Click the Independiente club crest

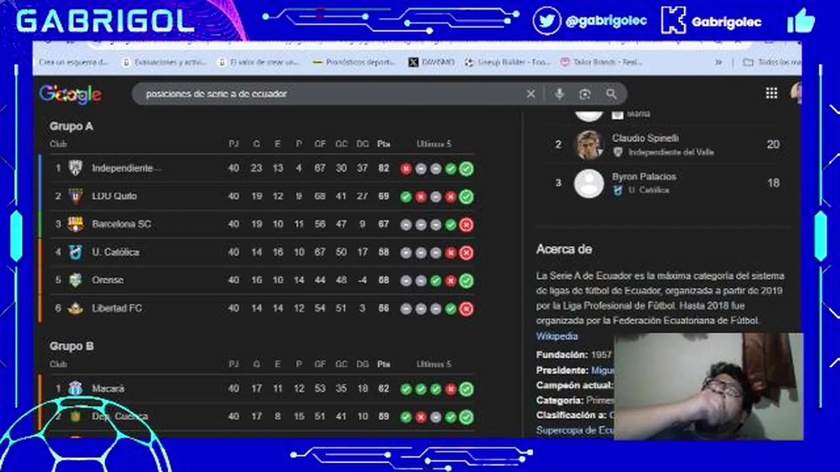point(75,168)
